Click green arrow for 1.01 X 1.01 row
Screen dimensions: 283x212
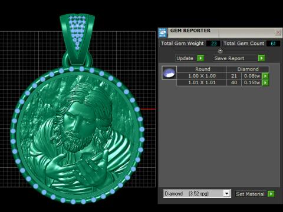click(265, 82)
